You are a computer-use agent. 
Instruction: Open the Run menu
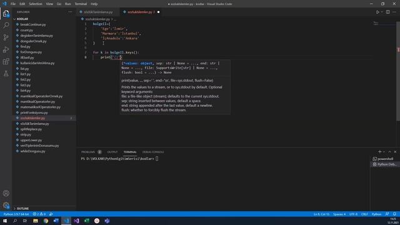(68, 4)
